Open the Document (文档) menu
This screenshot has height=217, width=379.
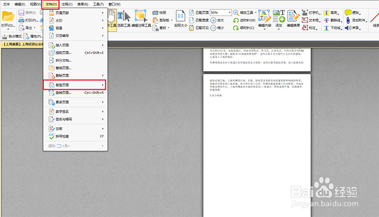51,4
